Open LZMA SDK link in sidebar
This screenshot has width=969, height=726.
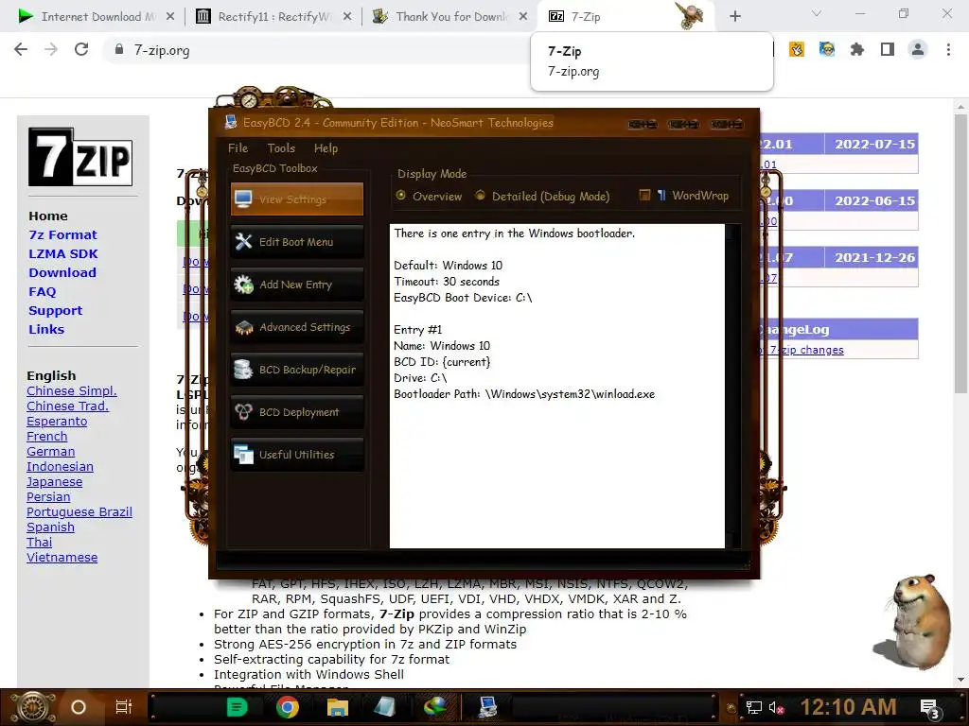tap(63, 254)
